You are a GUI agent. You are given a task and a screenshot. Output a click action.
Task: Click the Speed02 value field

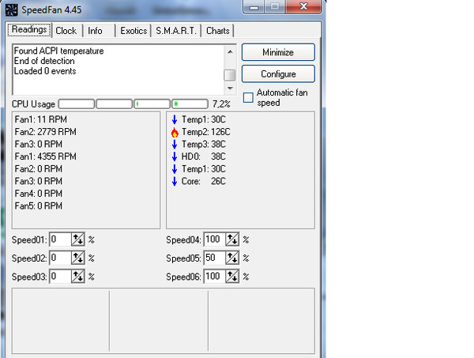(x=61, y=258)
